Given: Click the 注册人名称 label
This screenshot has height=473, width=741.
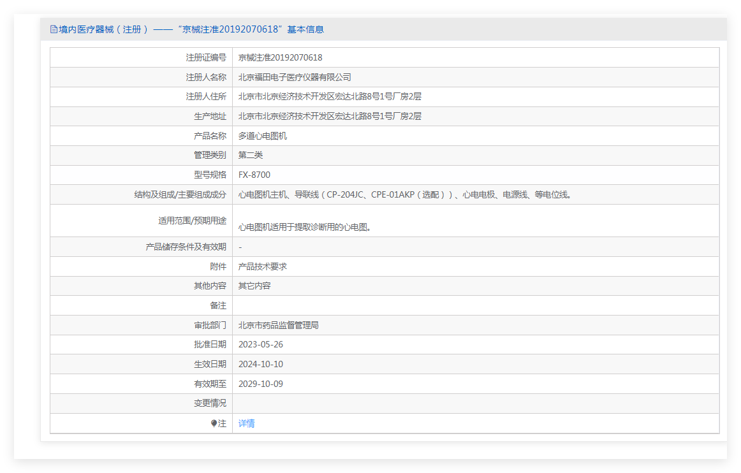Looking at the screenshot, I should (x=206, y=78).
